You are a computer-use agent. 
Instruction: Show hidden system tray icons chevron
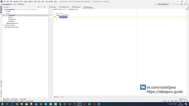point(168,104)
